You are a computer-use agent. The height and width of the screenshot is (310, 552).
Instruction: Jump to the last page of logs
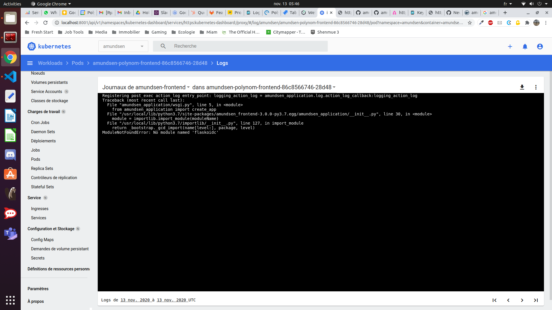pos(536,300)
